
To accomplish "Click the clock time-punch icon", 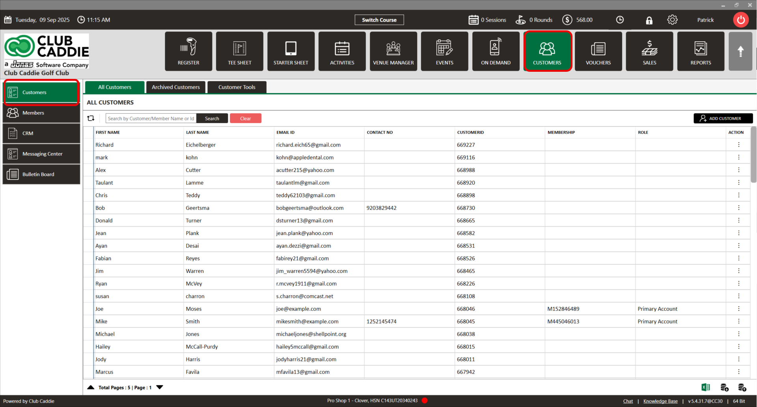I will (x=620, y=20).
